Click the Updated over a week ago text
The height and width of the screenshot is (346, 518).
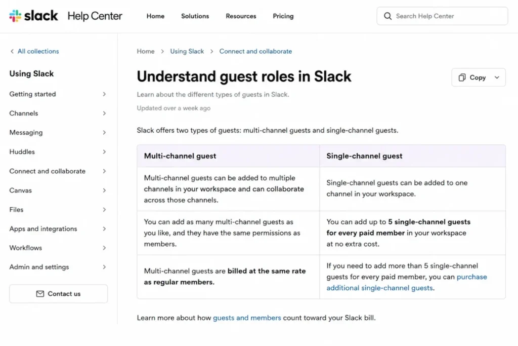174,108
